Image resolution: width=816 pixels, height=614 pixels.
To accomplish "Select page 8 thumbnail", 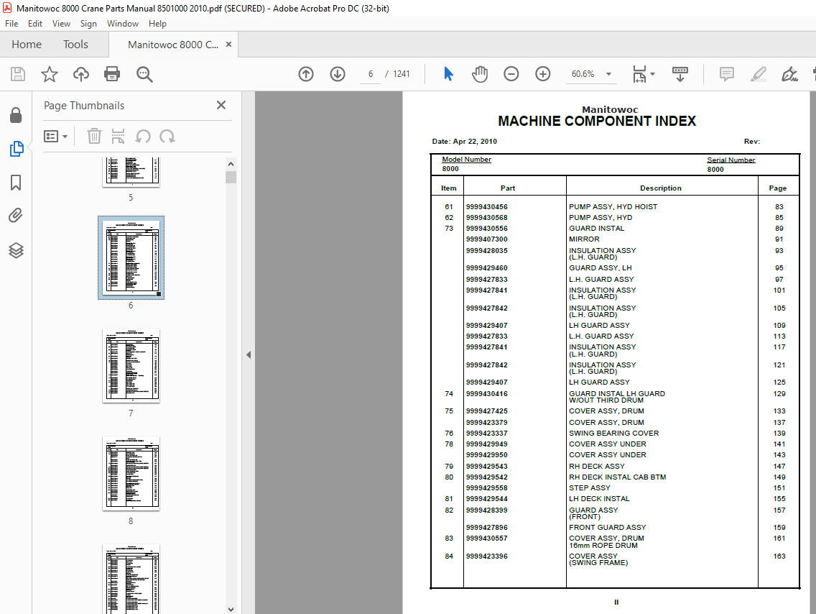I will [131, 473].
